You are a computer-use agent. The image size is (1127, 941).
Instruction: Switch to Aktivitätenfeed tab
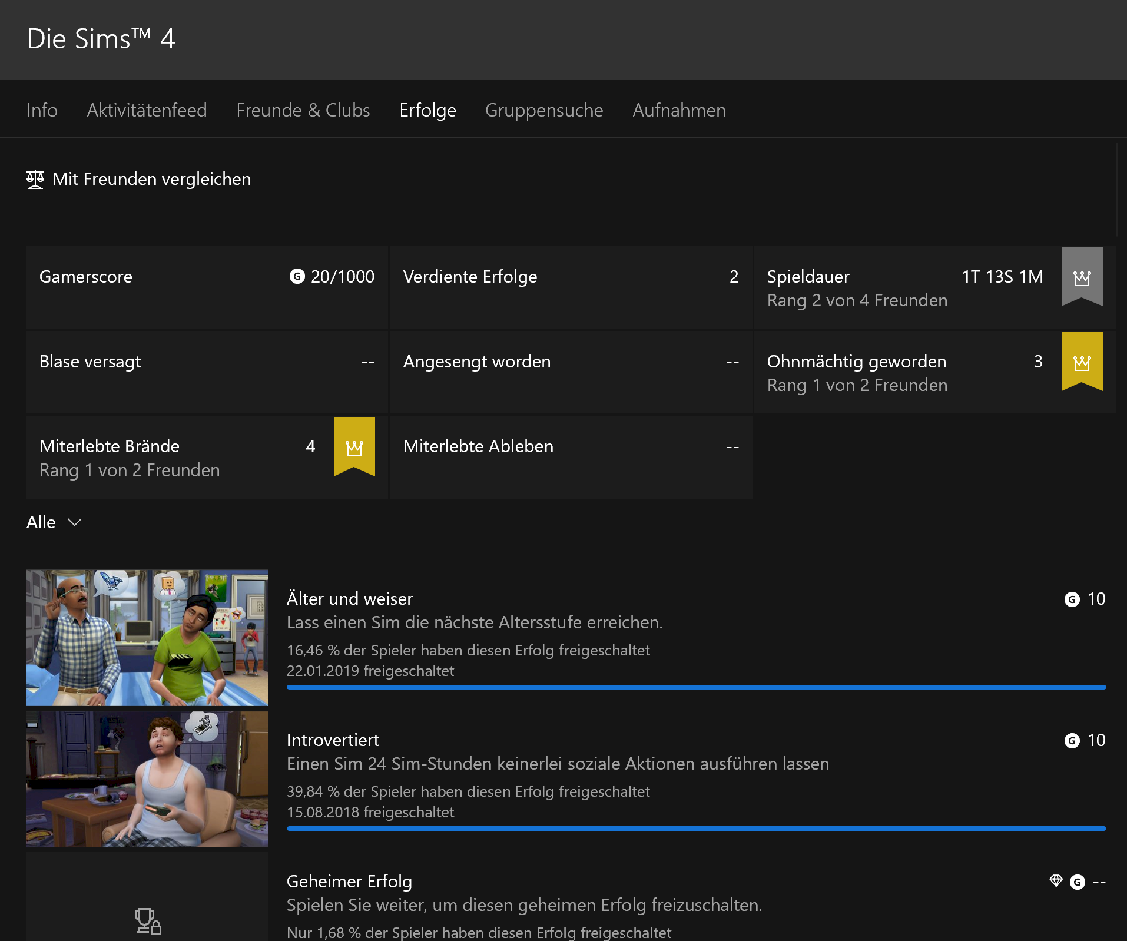(147, 110)
